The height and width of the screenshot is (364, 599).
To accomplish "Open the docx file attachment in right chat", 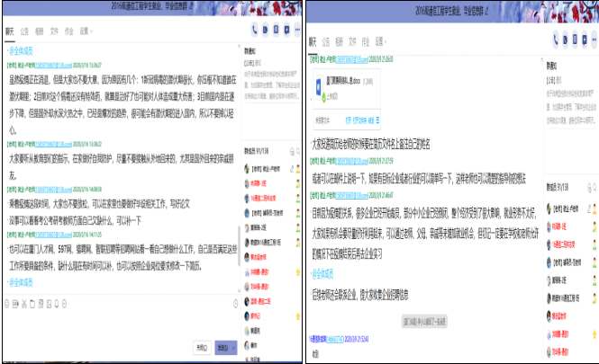I will [341, 82].
